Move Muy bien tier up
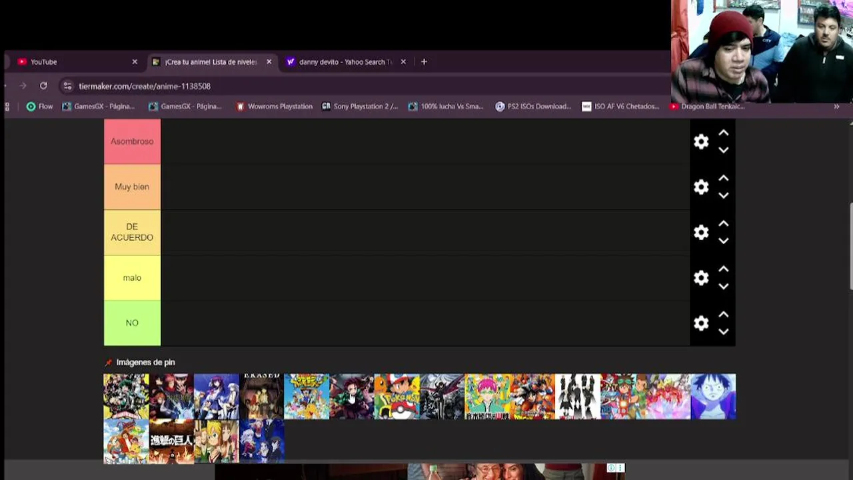 tap(724, 179)
